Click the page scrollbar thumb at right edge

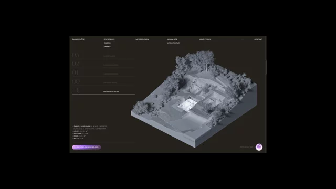(x=266, y=67)
